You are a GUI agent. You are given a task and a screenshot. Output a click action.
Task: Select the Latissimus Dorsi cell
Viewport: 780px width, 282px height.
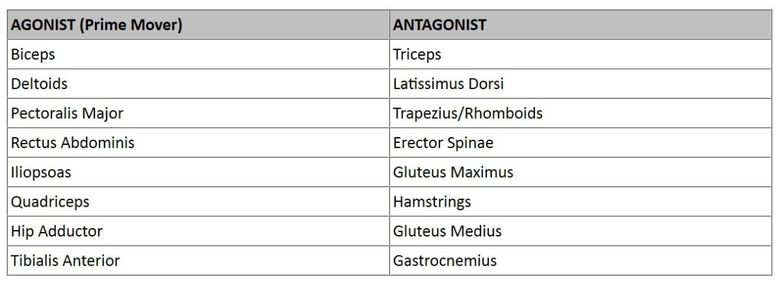[448, 84]
